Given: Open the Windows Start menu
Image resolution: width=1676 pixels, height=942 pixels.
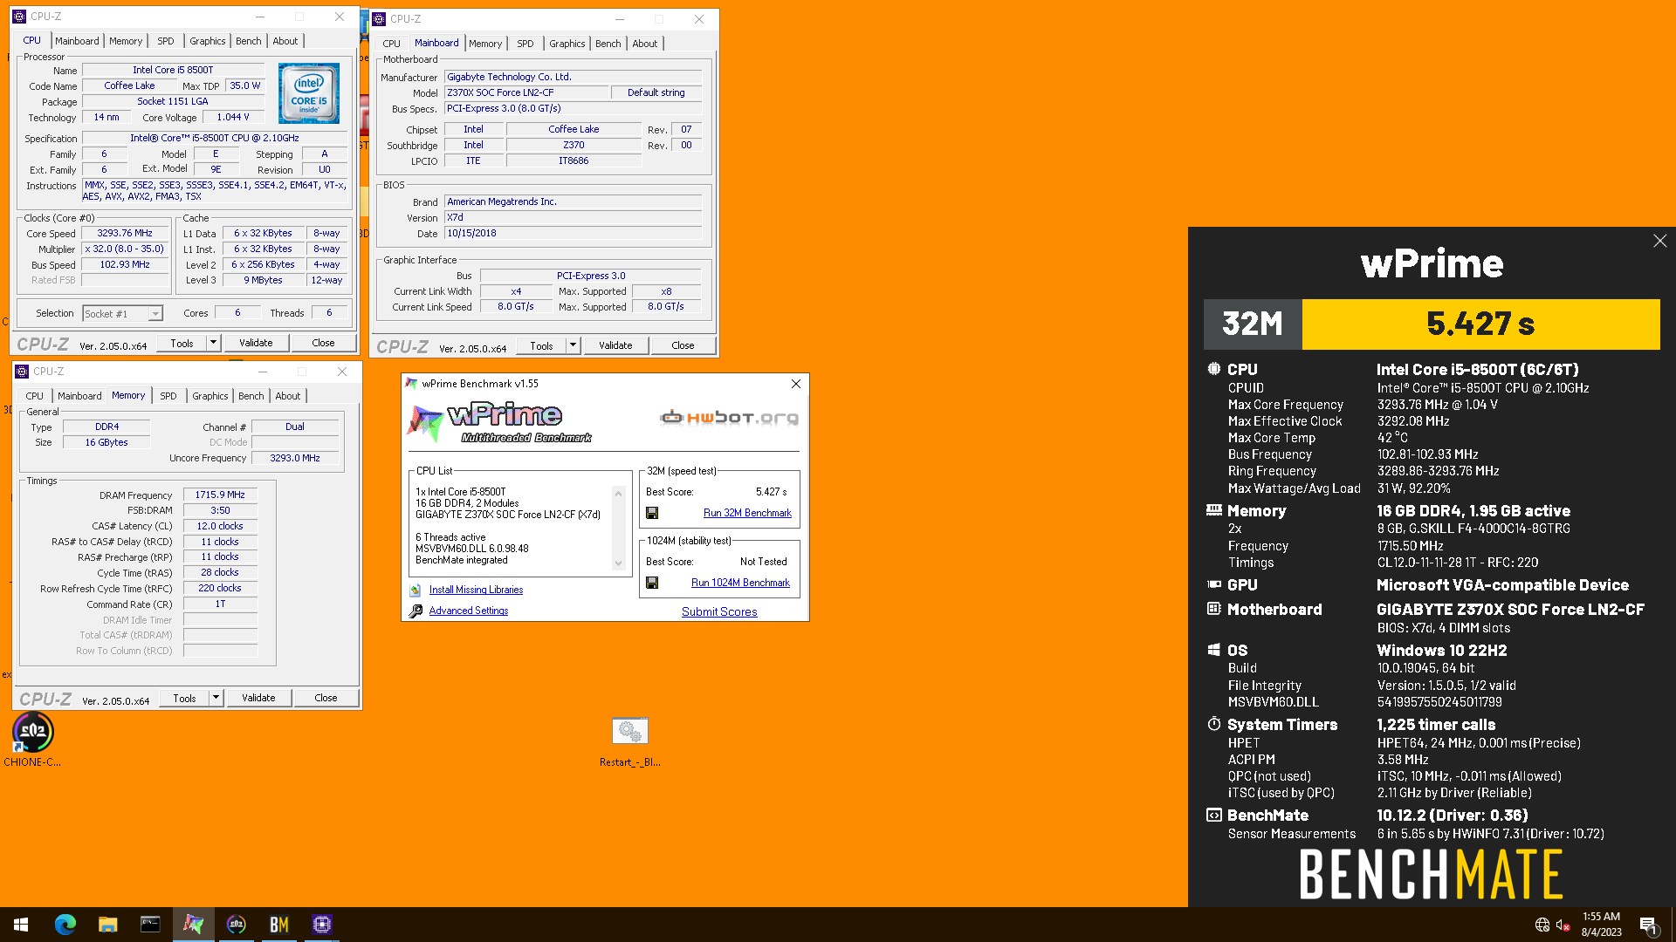Looking at the screenshot, I should (x=21, y=925).
